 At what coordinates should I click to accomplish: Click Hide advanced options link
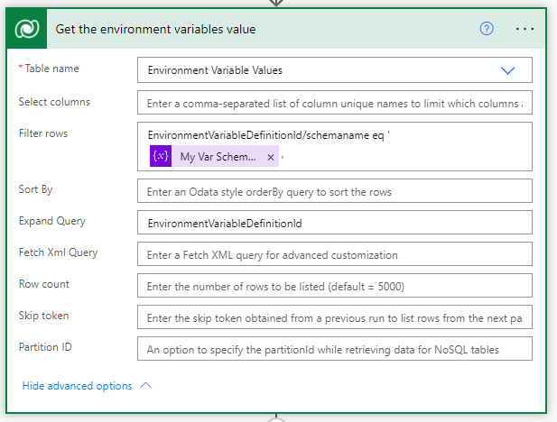(x=77, y=386)
